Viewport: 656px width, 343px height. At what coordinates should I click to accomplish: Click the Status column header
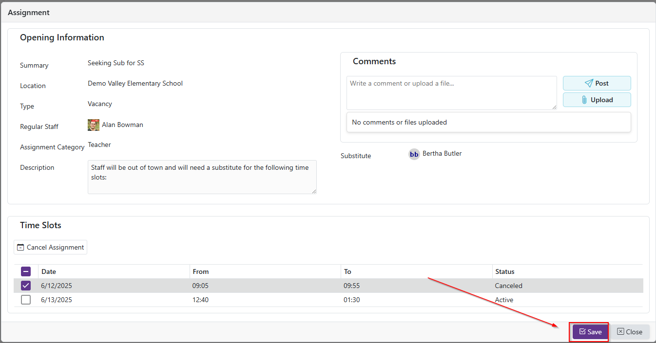click(504, 271)
